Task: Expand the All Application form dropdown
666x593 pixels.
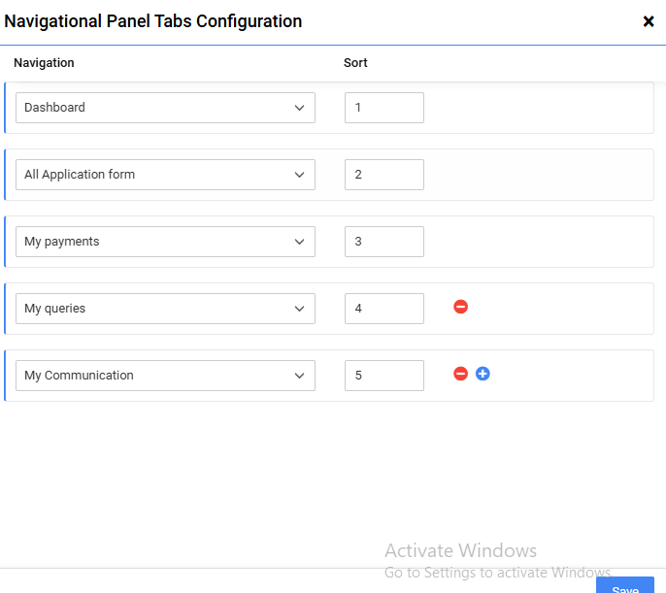Action: click(x=165, y=175)
